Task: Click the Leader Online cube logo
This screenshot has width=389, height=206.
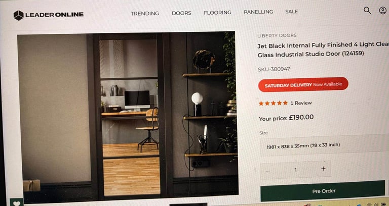Action: coord(19,15)
